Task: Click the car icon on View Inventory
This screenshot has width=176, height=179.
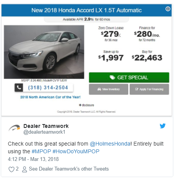Action: coord(99,89)
